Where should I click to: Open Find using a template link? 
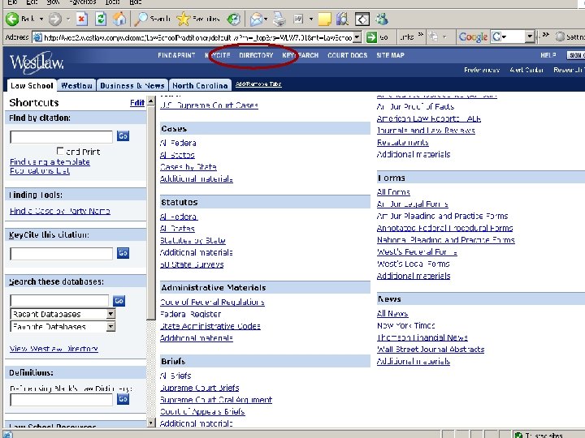tap(50, 162)
